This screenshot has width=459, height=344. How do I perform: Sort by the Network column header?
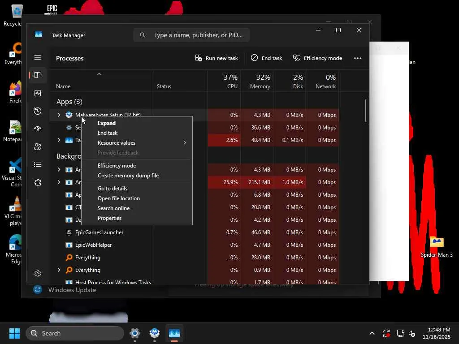[323, 82]
